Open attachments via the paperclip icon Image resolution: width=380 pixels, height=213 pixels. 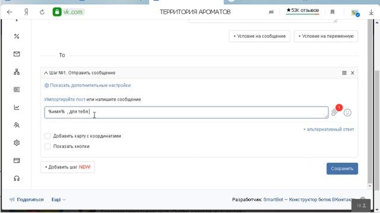[x=334, y=112]
